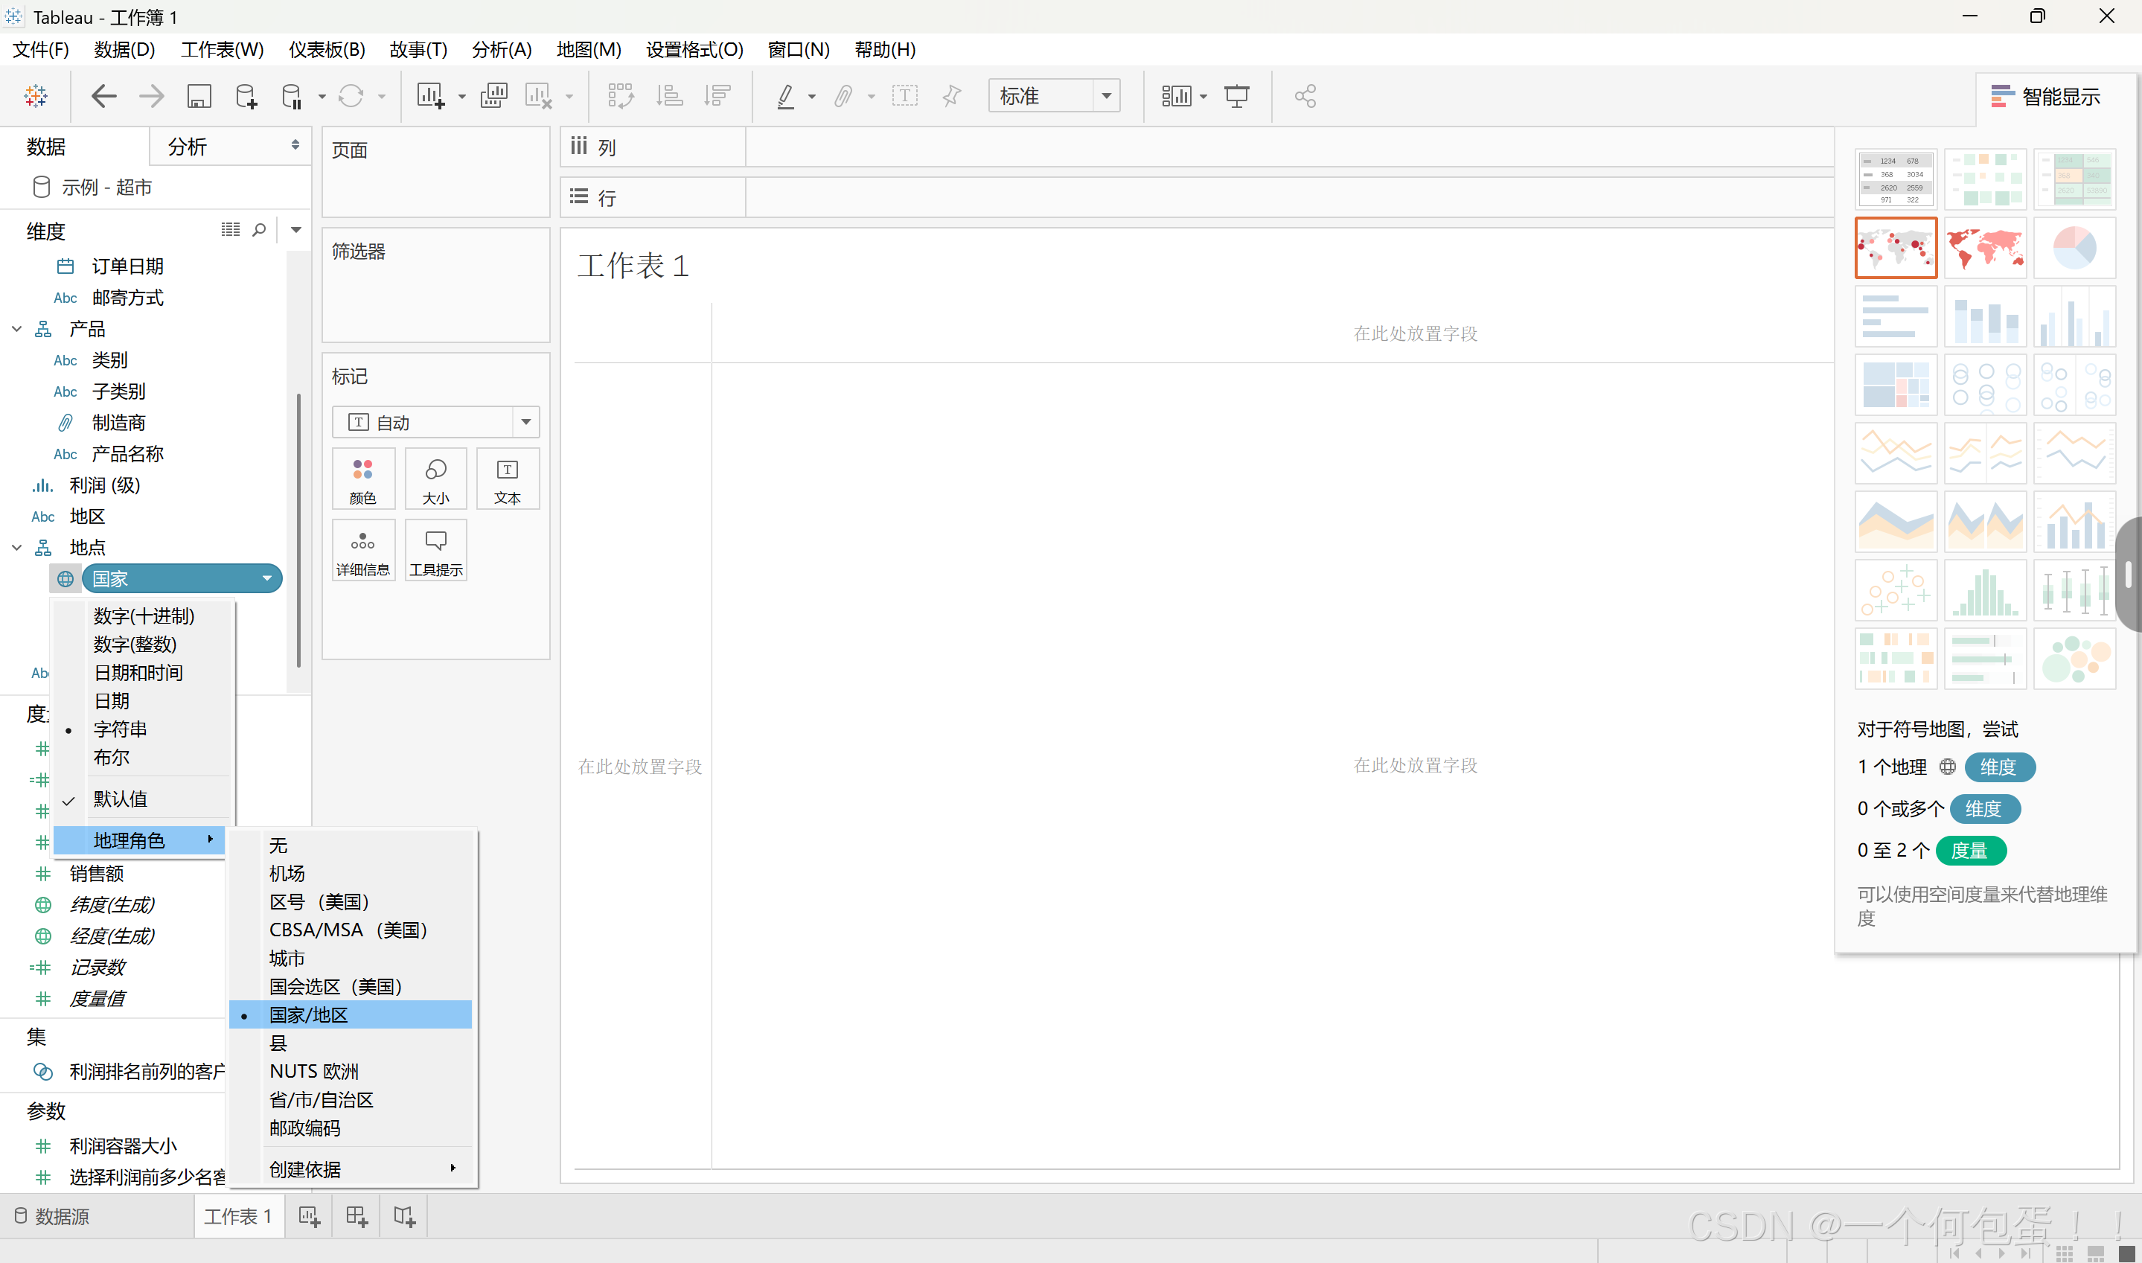Screen dimensions: 2142x1263
Task: Check the 默认值 menu option
Action: pyautogui.click(x=120, y=799)
